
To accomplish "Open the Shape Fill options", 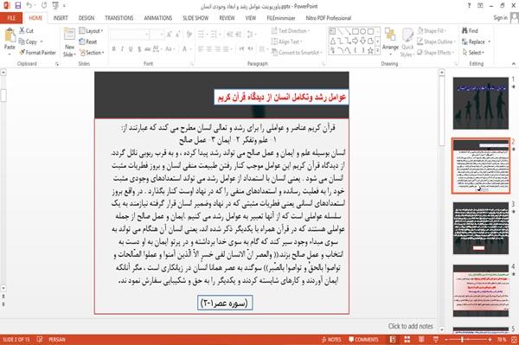I will coord(431,31).
